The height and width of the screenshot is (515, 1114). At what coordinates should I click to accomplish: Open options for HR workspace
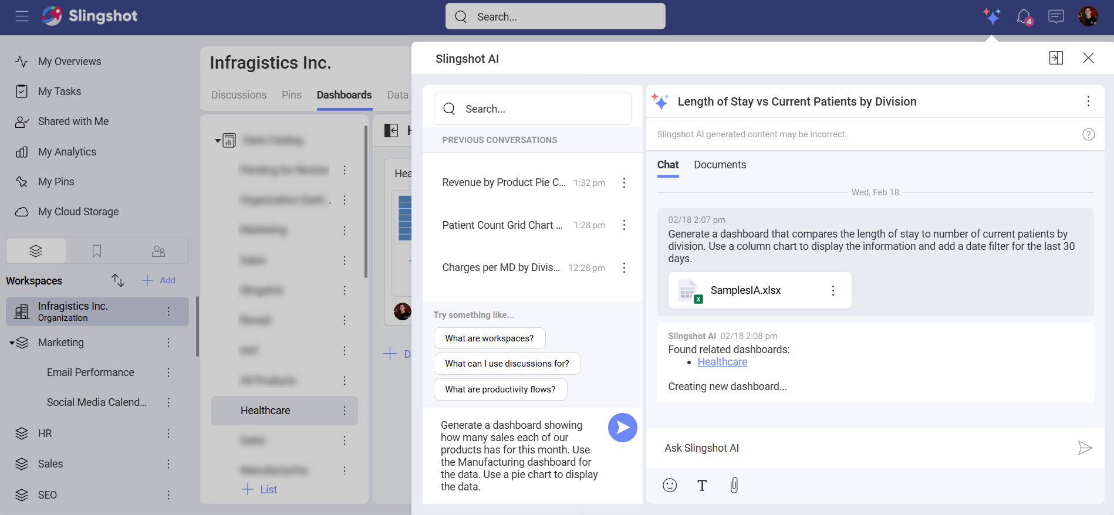pyautogui.click(x=168, y=433)
